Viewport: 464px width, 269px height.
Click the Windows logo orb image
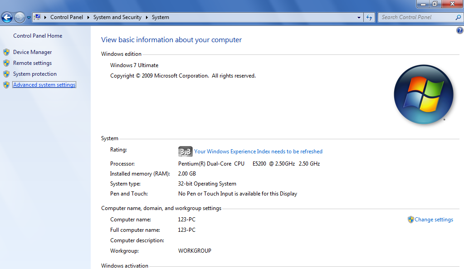pos(424,94)
